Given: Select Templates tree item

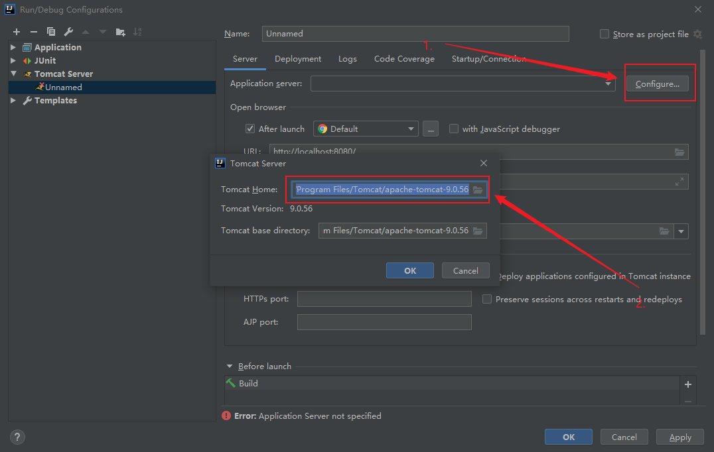Looking at the screenshot, I should (x=56, y=101).
